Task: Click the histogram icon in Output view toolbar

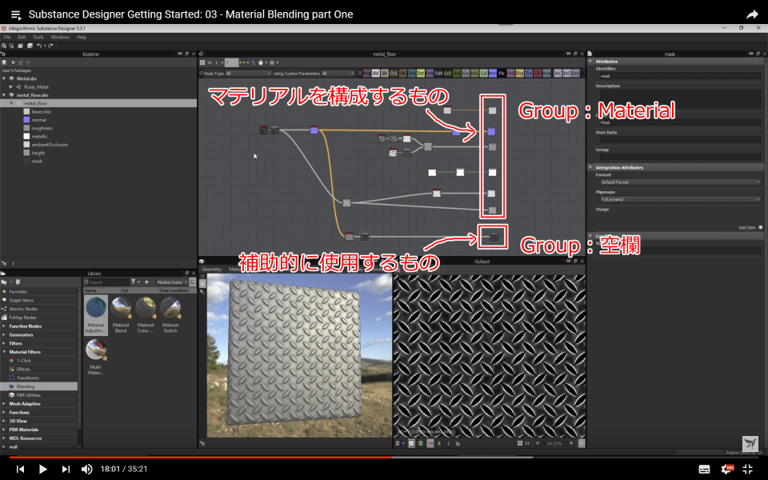Action: tap(458, 443)
